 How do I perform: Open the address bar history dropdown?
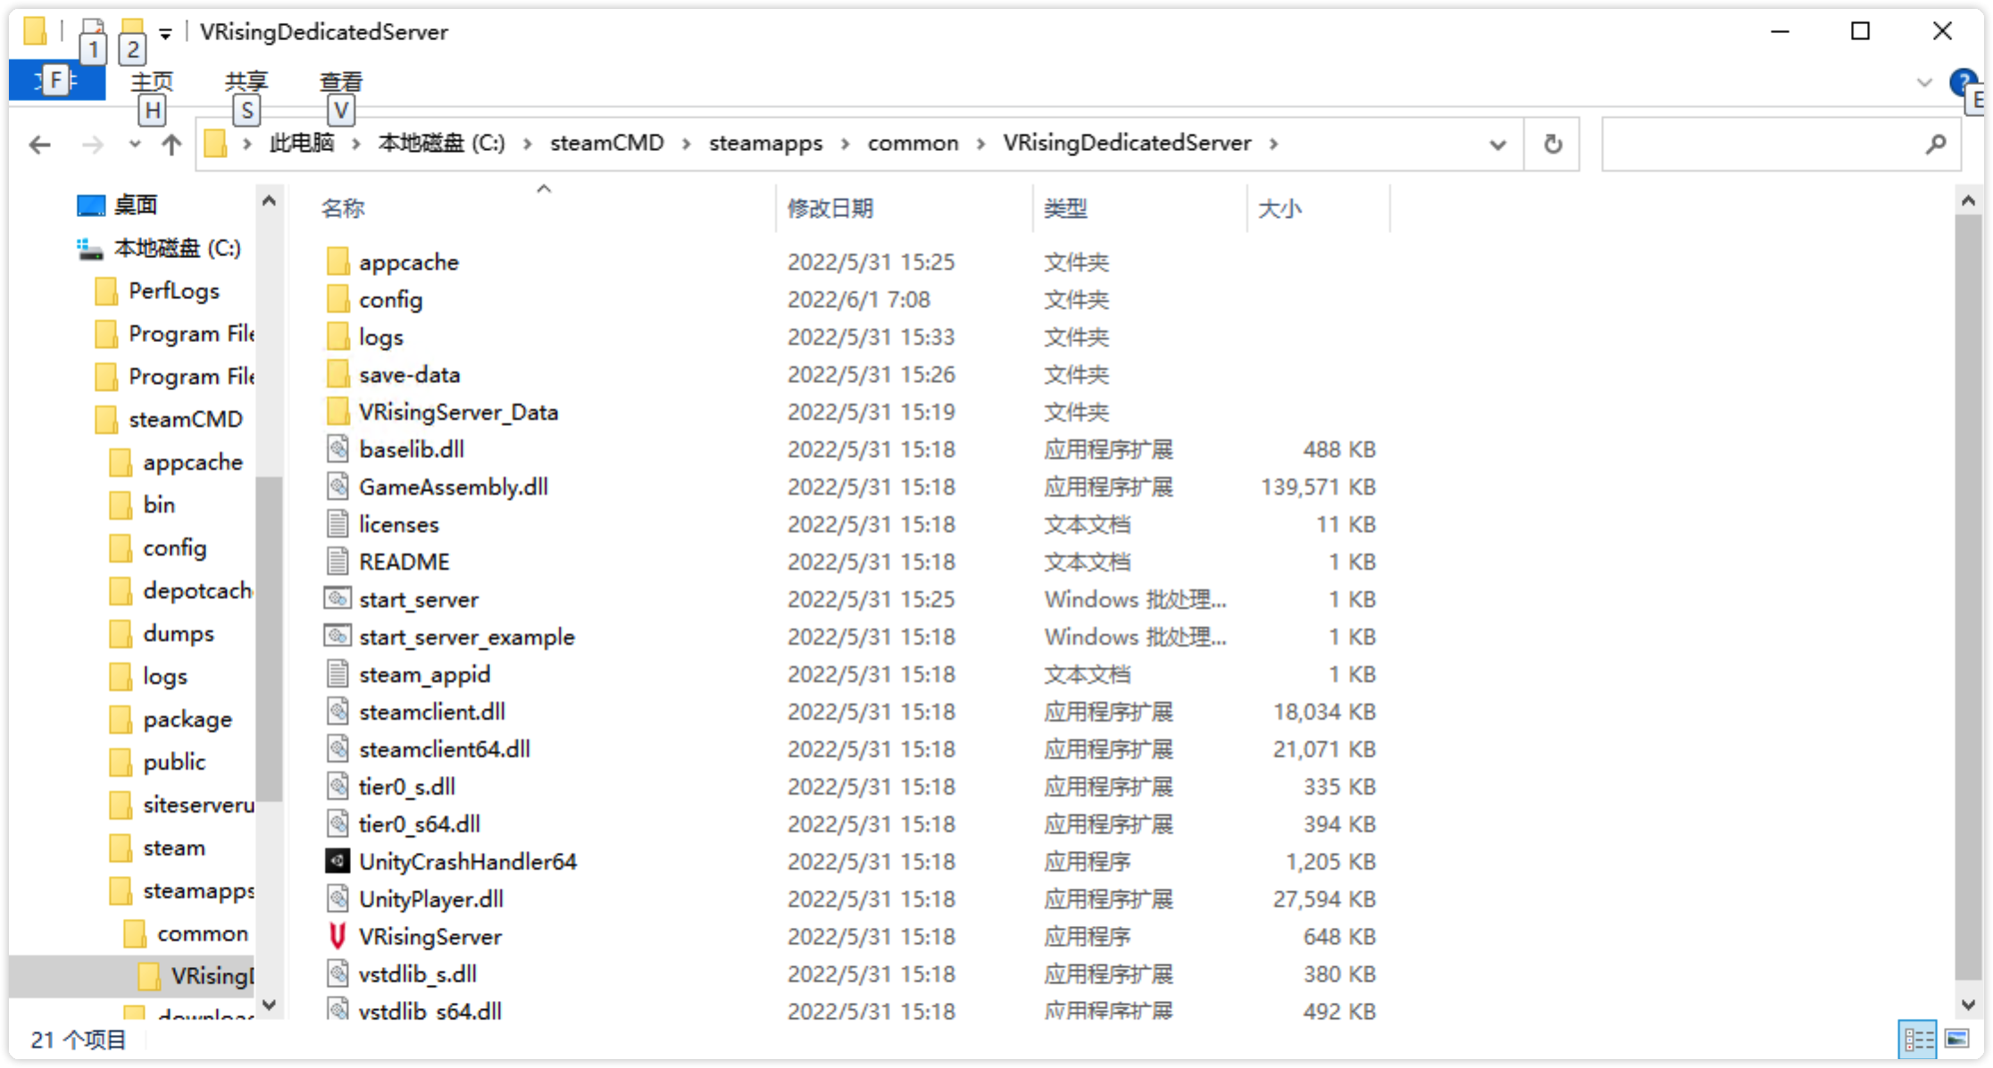pos(1497,144)
